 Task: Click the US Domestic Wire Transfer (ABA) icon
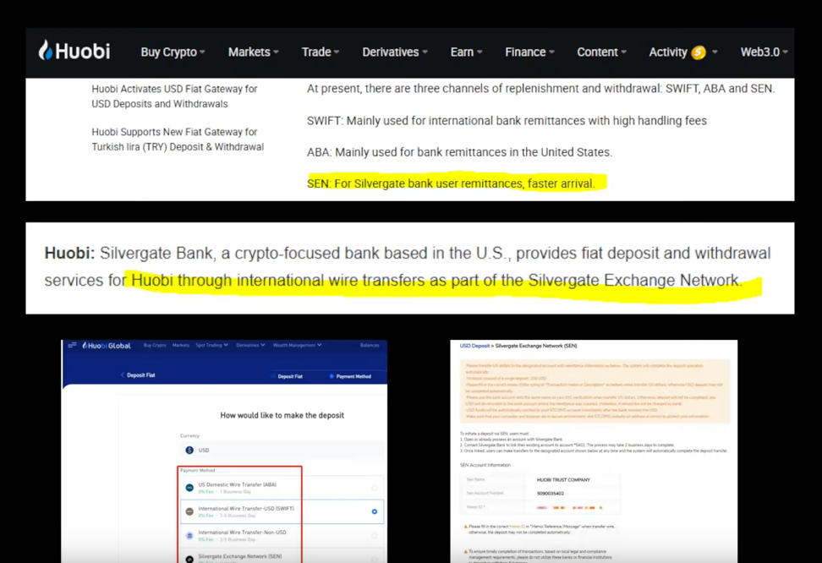pos(189,488)
